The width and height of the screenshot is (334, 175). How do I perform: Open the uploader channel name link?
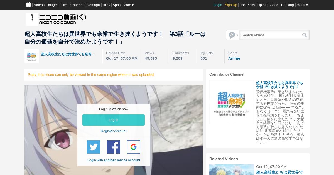[68, 54]
